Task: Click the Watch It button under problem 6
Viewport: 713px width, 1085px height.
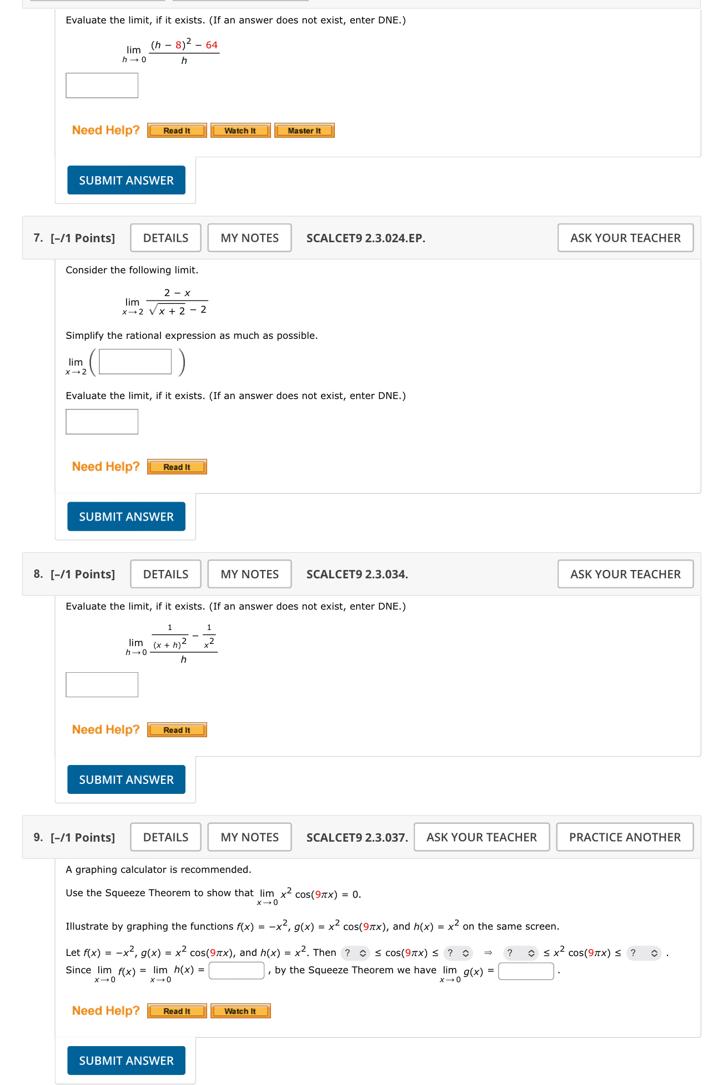Action: coord(240,130)
